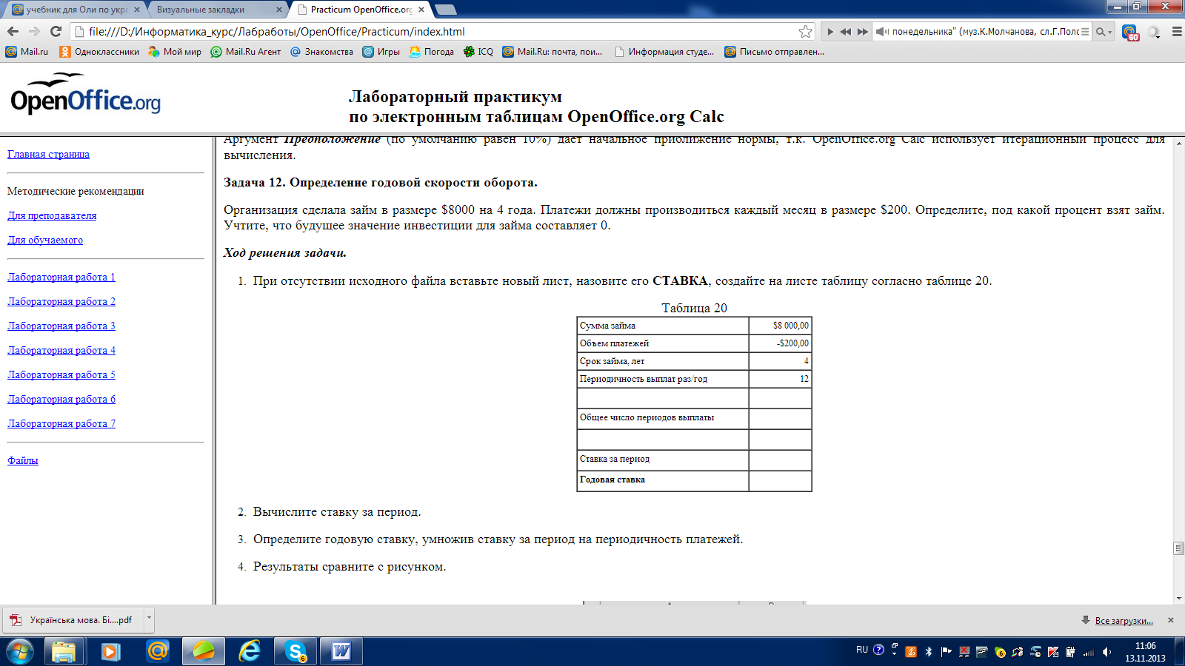Screen dimensions: 1185x666
Task: Open Windows Explorer from taskbar
Action: pos(64,651)
